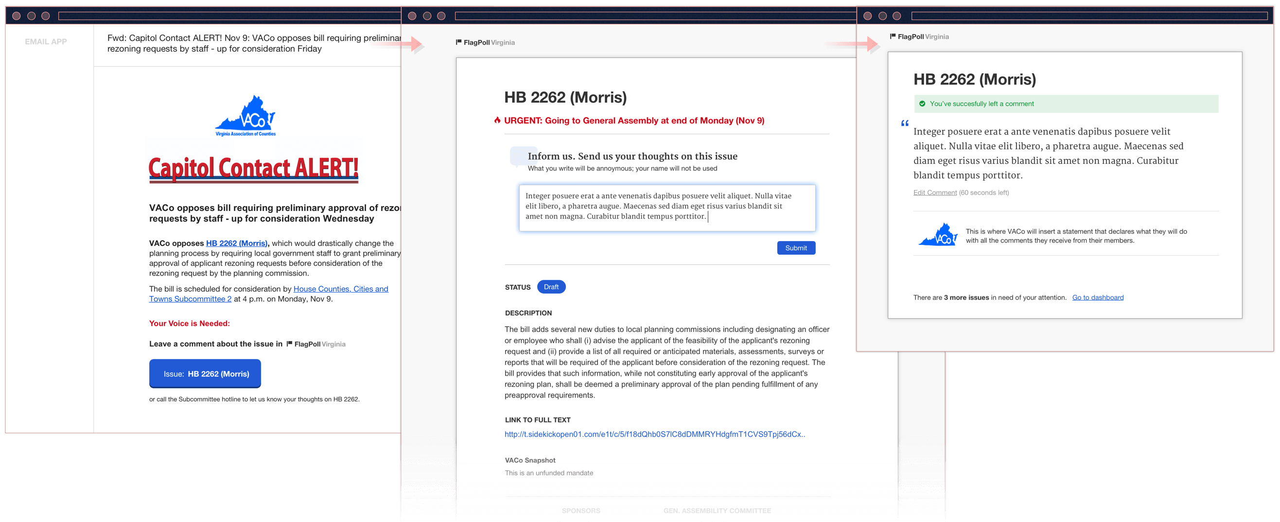Click the email subject line starting with Fwd:
This screenshot has width=1280, height=522.
253,43
